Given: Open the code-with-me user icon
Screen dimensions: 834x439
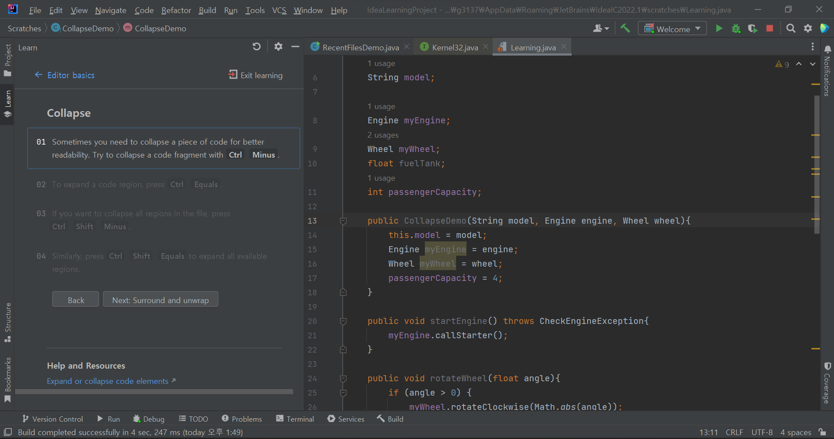Looking at the screenshot, I should [601, 28].
